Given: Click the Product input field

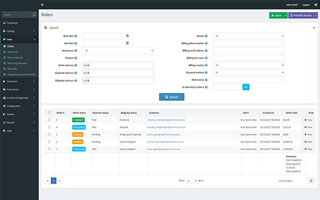Looking at the screenshot, I should [x=118, y=58].
